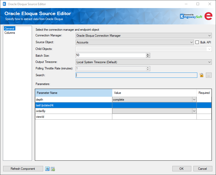
Task: Decrease the Polling Throttle Rate
Action: (x=148, y=70)
